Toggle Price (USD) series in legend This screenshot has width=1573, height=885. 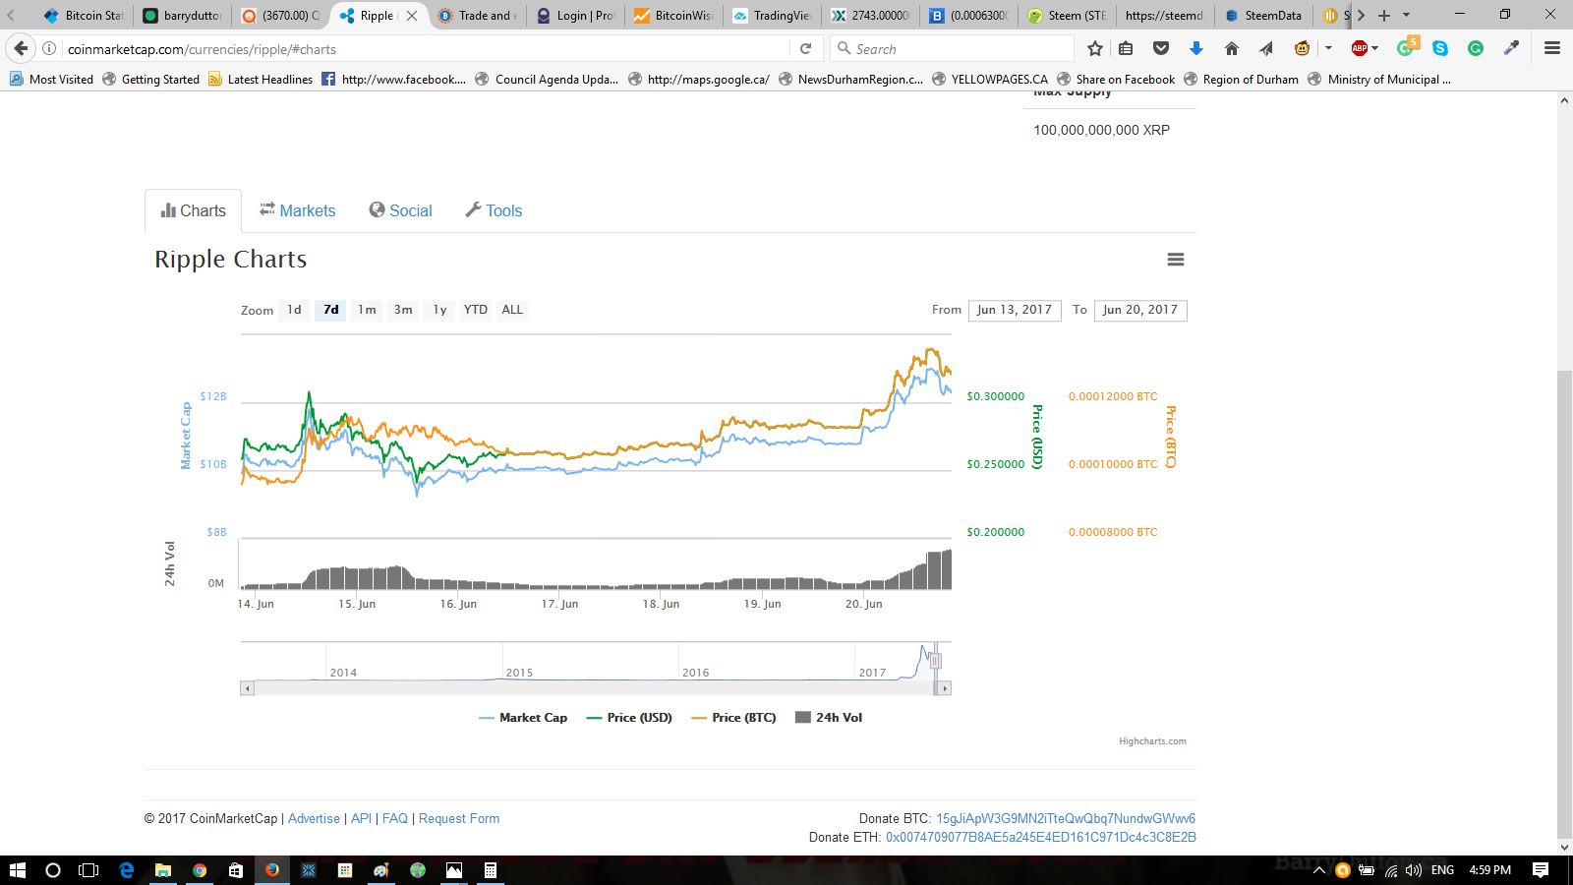(x=629, y=718)
